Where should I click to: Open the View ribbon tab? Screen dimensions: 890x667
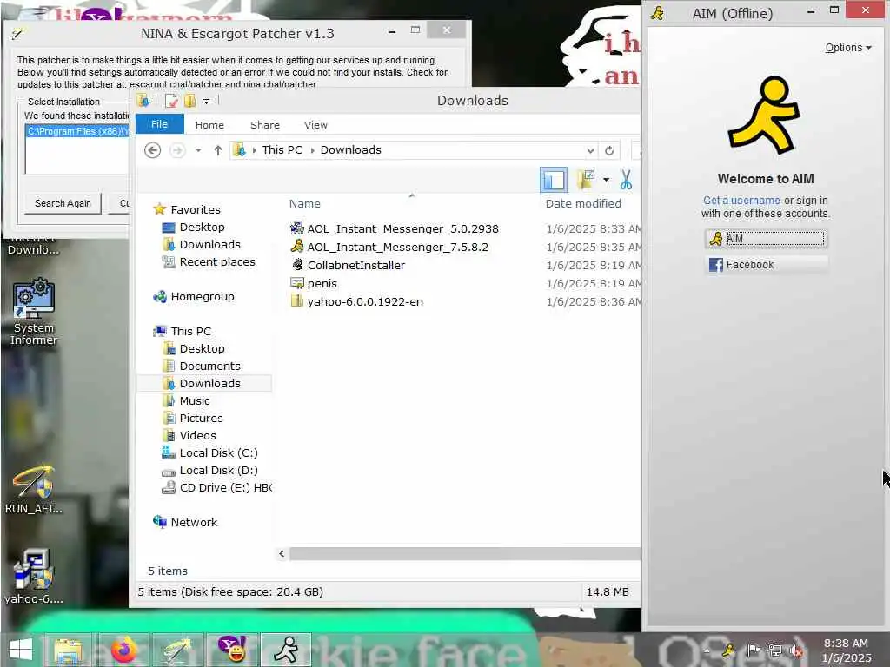(315, 125)
